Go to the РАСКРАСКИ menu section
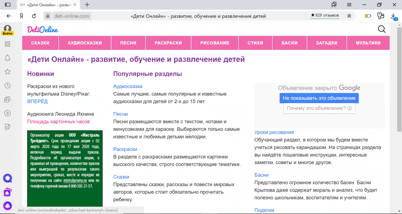This screenshot has width=402, height=214. point(168,43)
